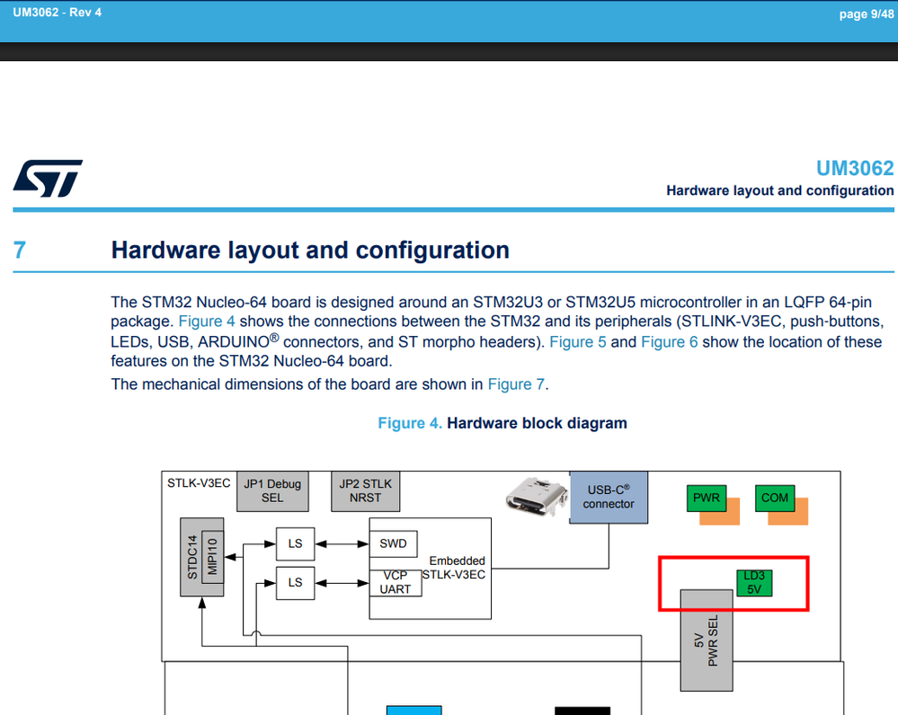
Task: Click the Hardware layout and configuration heading
Action: coord(310,251)
